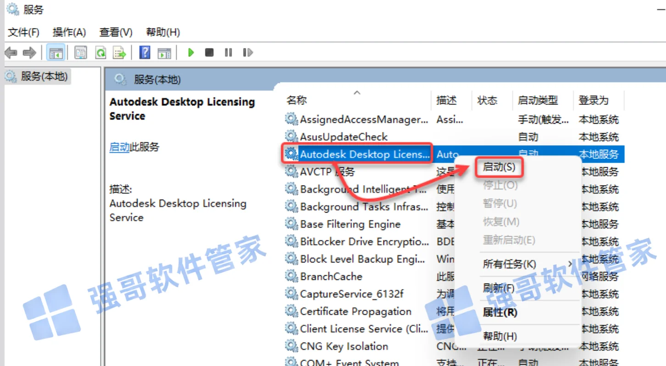The width and height of the screenshot is (666, 366).
Task: Open the blue Help question mark icon
Action: tap(145, 53)
